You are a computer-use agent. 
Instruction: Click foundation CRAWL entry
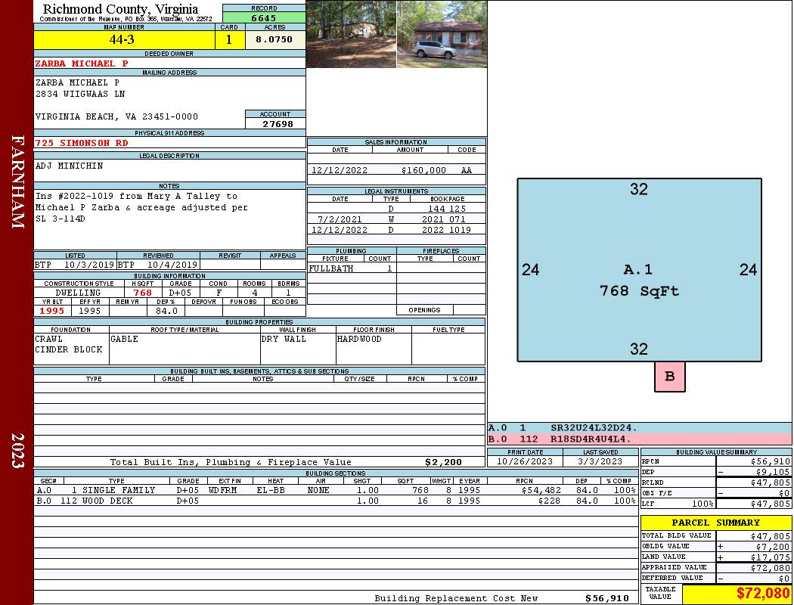[48, 339]
